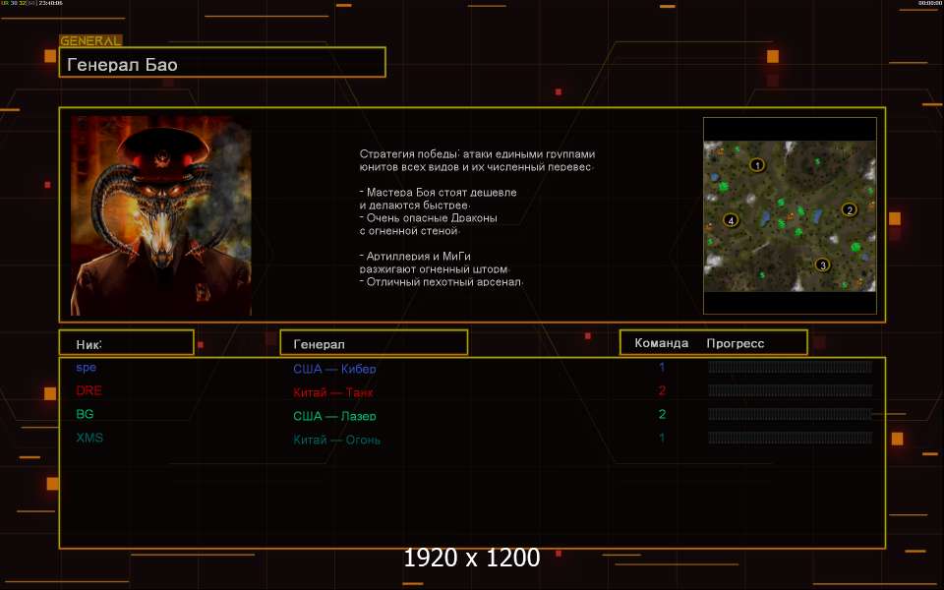
Task: Click the loading progress bar for DRE
Action: click(790, 390)
